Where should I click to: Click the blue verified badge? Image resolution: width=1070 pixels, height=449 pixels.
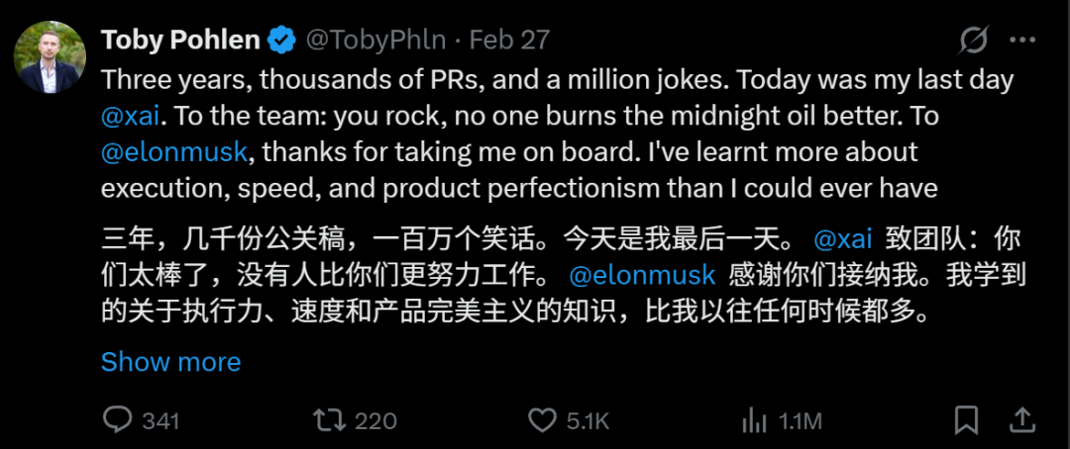(x=282, y=41)
